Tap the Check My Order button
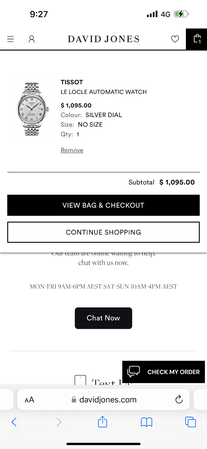Screen dimensions: 207x449 pos(173,372)
